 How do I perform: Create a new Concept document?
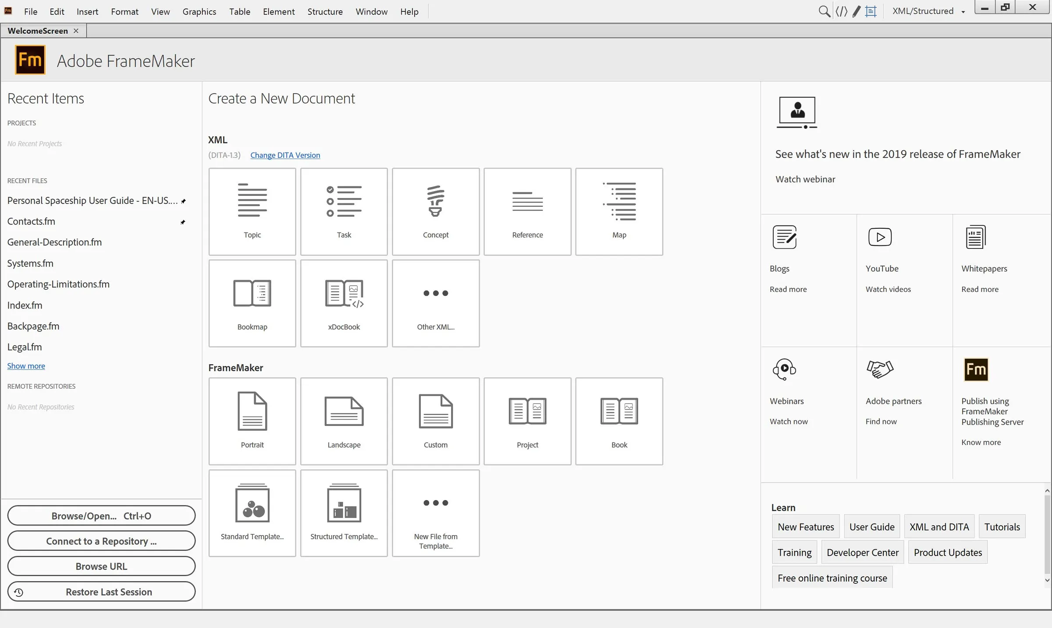(435, 211)
